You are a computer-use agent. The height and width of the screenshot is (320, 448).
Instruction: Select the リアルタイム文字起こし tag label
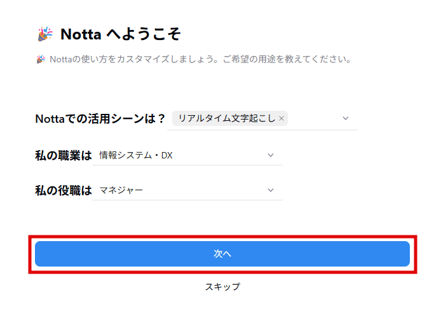point(226,118)
